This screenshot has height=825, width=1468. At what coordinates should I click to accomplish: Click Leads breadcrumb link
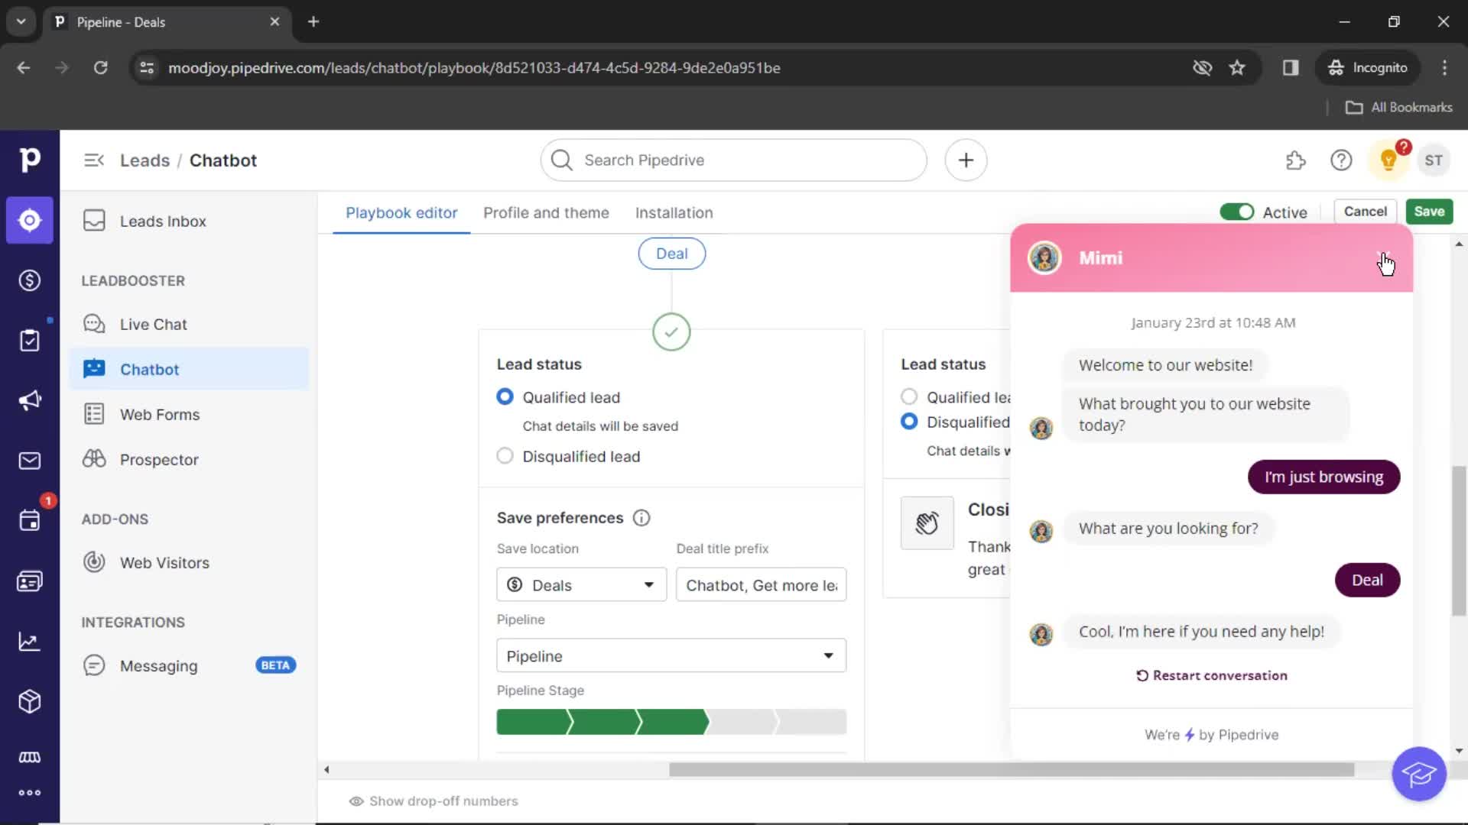pyautogui.click(x=145, y=160)
